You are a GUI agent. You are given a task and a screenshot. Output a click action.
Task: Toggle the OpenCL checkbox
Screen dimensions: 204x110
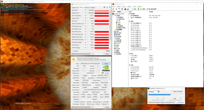(81, 102)
